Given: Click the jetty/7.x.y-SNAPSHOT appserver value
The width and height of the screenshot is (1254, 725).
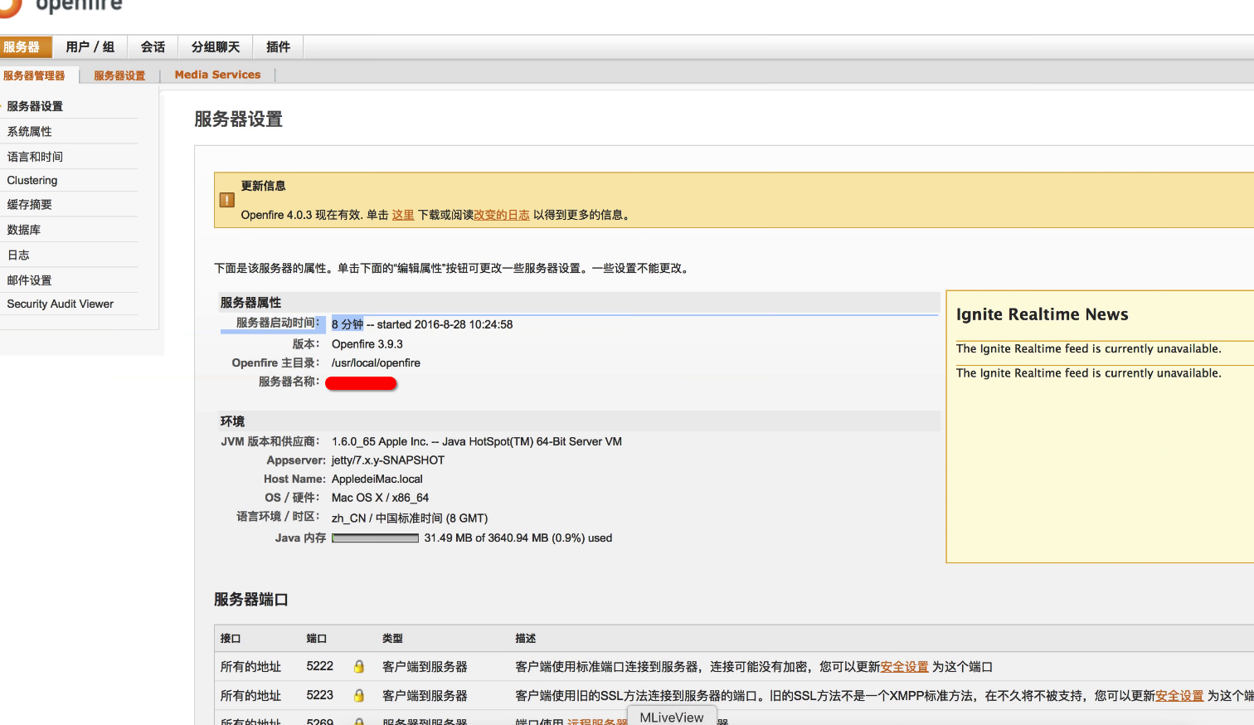Looking at the screenshot, I should (388, 460).
